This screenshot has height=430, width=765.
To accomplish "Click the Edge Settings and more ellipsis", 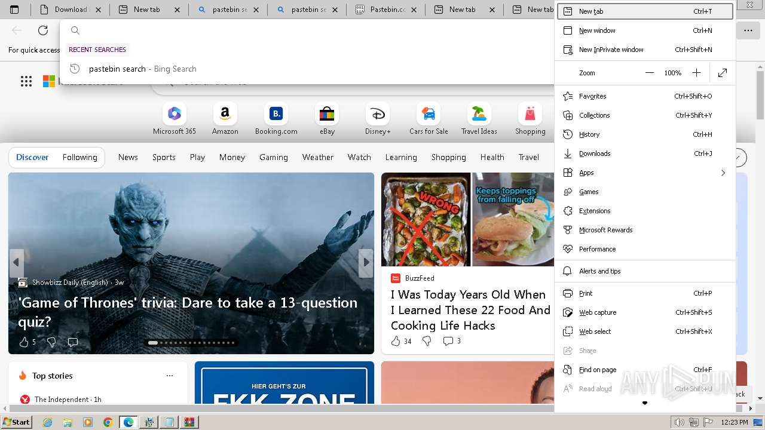I will [x=748, y=30].
